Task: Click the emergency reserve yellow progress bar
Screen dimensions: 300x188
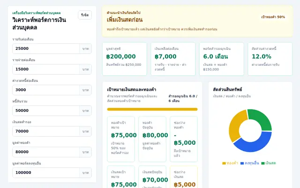Action: 152,110
